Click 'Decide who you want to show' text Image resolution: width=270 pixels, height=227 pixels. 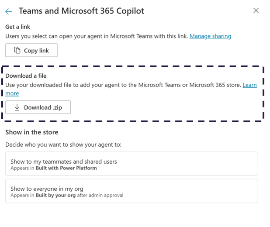pos(63,144)
